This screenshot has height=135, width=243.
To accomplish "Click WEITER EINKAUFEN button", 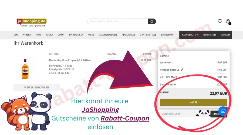I will (36, 87).
